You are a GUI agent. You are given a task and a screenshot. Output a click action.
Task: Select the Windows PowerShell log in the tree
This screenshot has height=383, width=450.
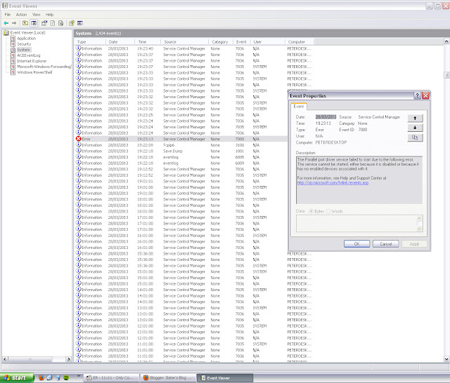click(34, 72)
